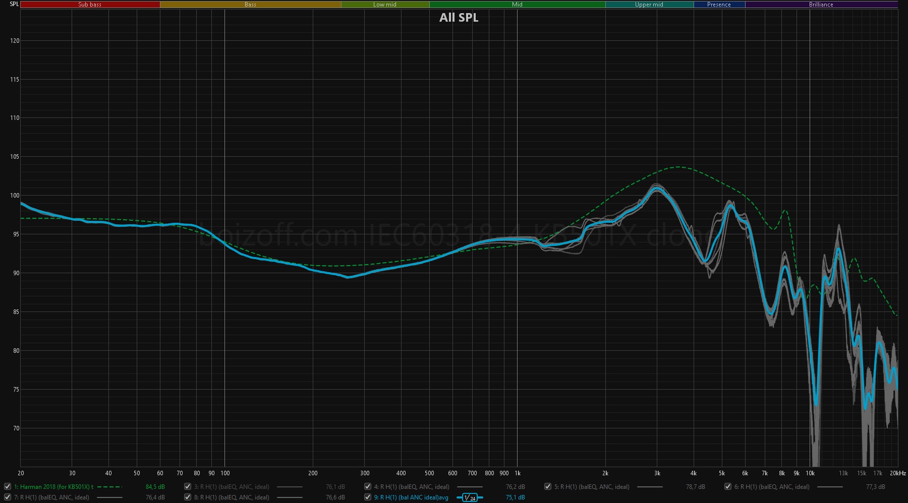
Task: Toggle trace 8 R H(1) checkbox
Action: pyautogui.click(x=188, y=497)
